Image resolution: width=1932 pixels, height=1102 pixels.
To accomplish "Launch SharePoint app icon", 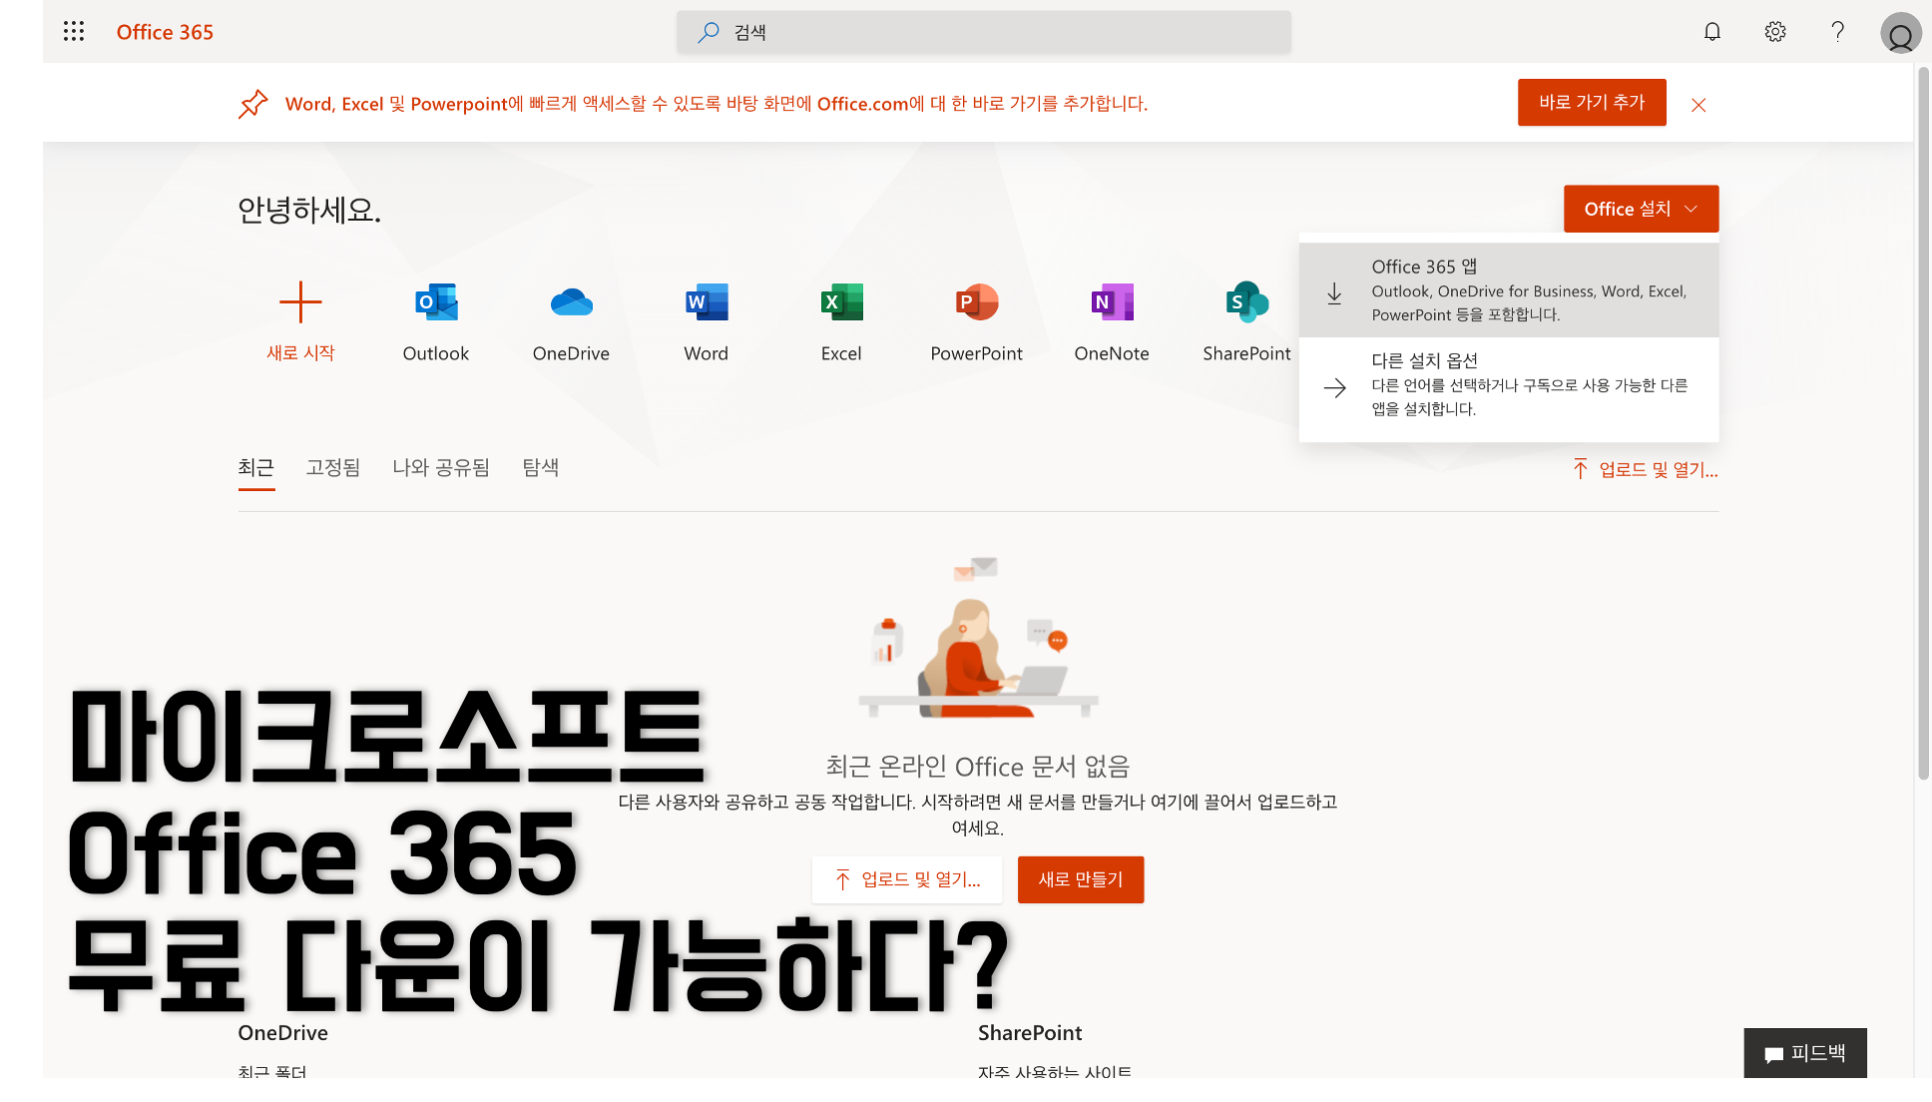I will click(1246, 301).
